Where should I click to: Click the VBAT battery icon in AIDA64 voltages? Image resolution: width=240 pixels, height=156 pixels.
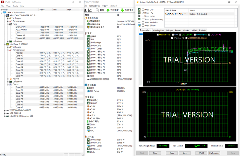[88, 121]
